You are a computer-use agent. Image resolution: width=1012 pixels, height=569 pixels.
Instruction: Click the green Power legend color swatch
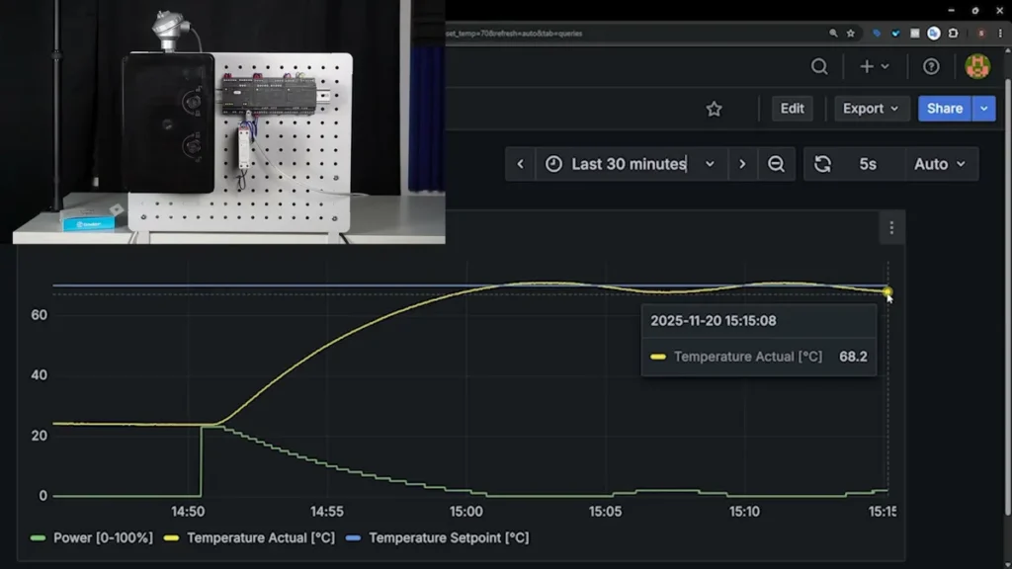39,538
